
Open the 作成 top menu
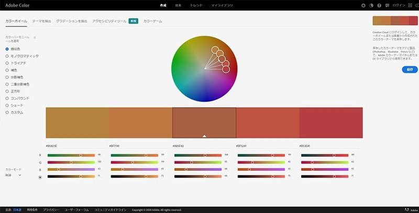(x=163, y=5)
